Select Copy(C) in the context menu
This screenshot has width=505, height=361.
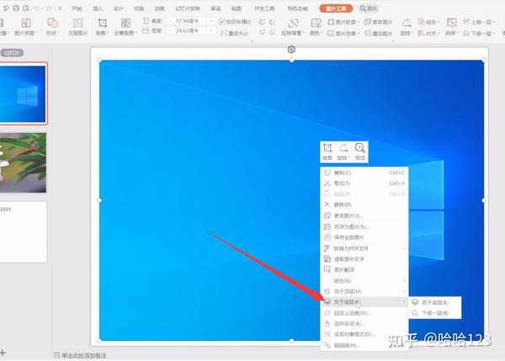[x=364, y=173]
